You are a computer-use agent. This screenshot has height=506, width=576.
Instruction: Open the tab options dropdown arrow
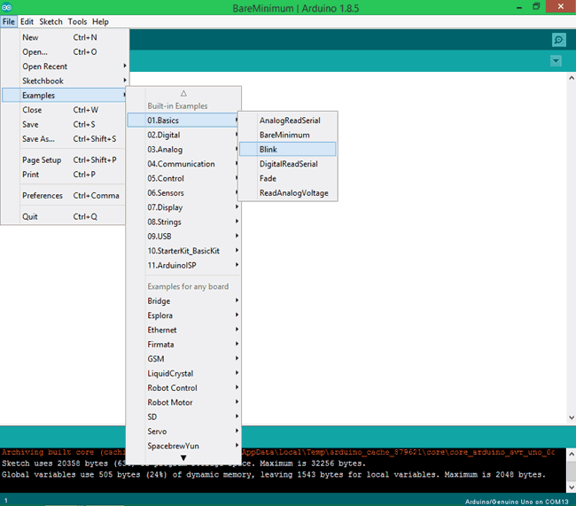click(556, 60)
